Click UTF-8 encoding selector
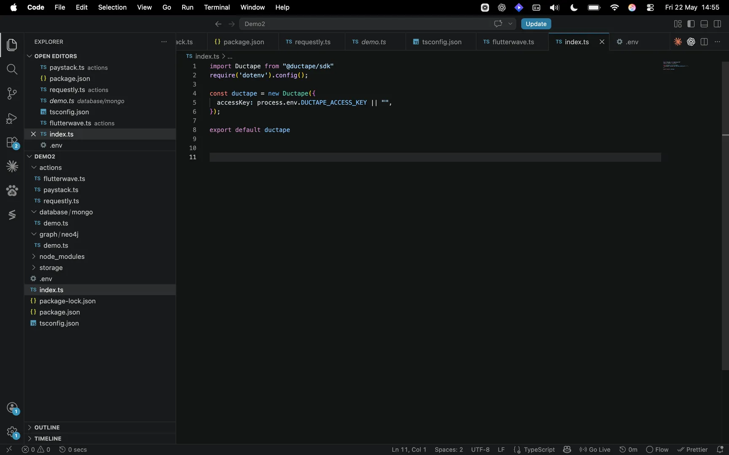The image size is (729, 455). tap(480, 450)
